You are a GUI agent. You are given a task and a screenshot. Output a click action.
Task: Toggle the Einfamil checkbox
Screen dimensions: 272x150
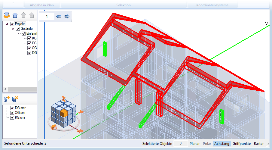click(x=23, y=33)
